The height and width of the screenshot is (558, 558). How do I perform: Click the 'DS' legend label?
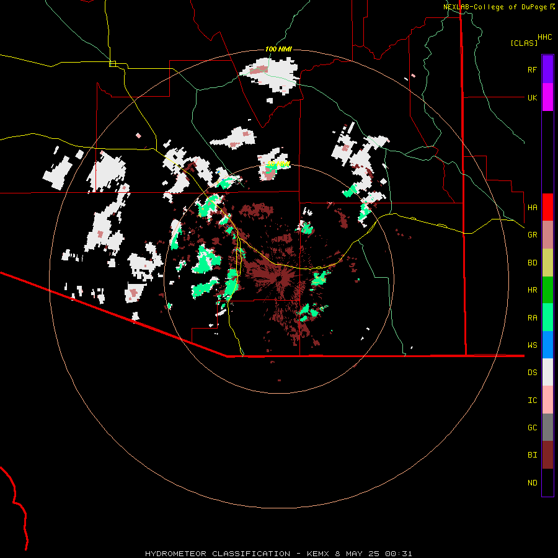pos(532,373)
